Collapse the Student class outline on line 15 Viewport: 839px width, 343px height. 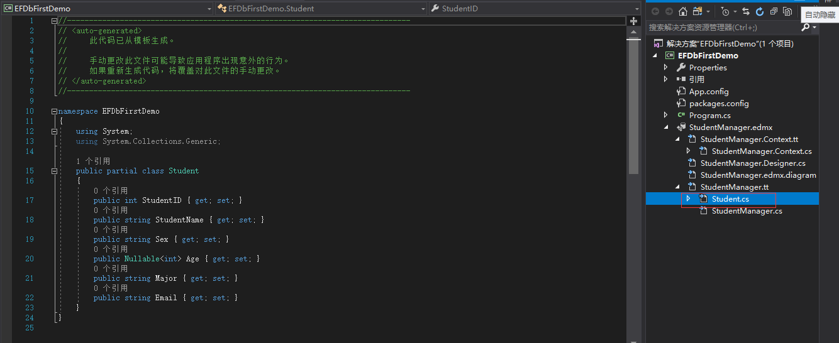[54, 171]
